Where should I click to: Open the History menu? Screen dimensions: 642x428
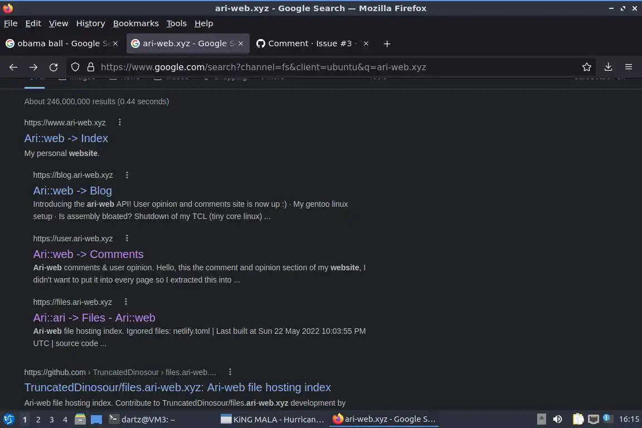(90, 23)
